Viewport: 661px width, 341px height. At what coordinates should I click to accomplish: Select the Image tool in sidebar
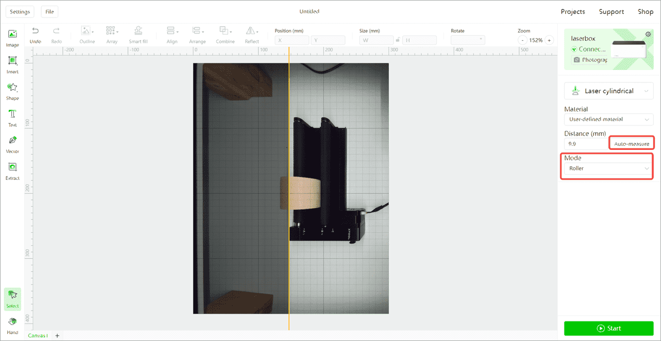tap(12, 38)
